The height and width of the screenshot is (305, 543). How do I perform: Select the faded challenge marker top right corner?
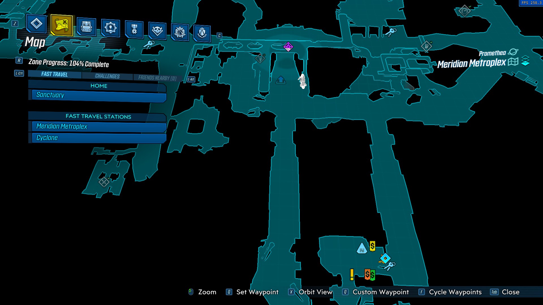coord(464,11)
